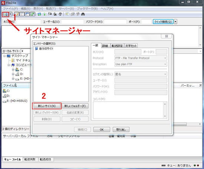Toggle the remote directory tree display
This screenshot has height=169, width=204.
27,14
